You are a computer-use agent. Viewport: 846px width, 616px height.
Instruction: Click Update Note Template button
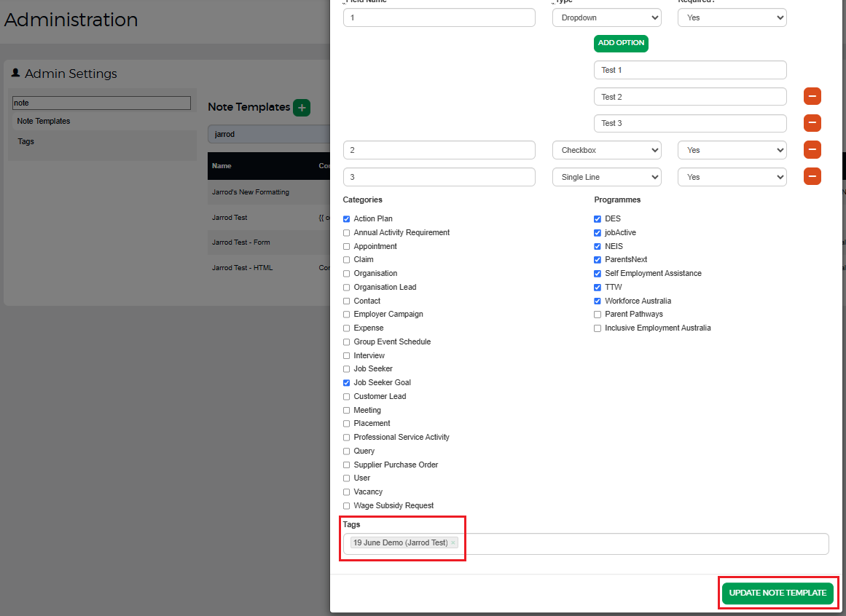[778, 593]
